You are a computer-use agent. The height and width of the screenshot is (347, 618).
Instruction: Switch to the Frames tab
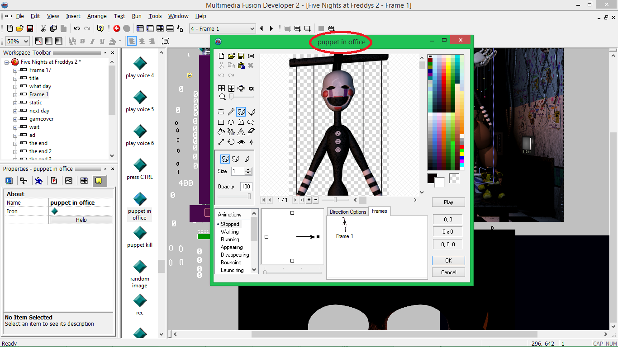(x=380, y=211)
